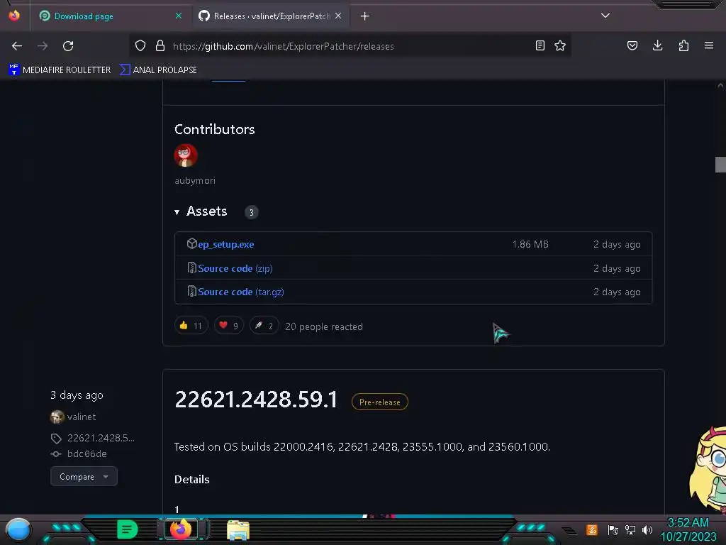726x545 pixels.
Task: Click the forward navigation arrow
Action: pos(43,46)
